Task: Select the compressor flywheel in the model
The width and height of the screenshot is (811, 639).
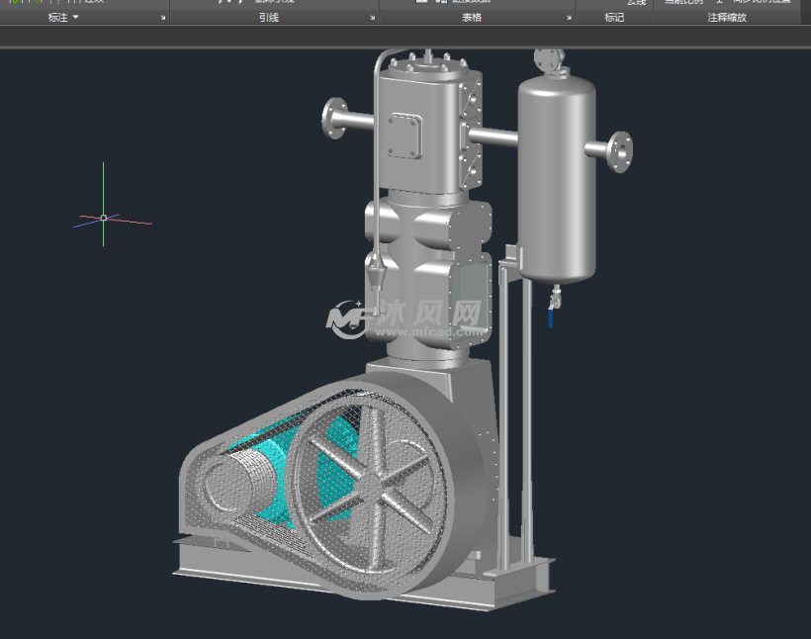Action: (371, 484)
